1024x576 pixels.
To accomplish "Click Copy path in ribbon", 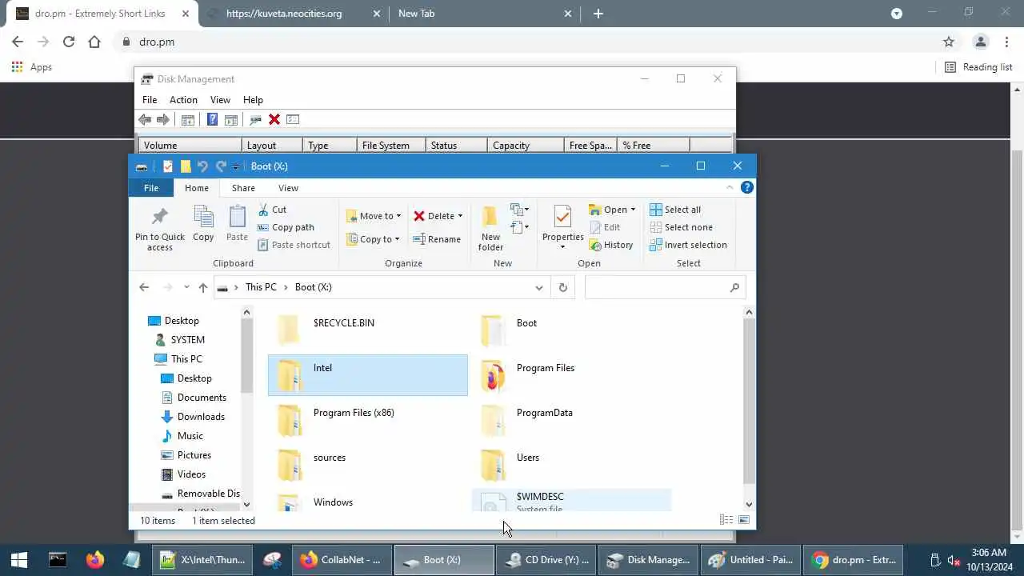I will 286,227.
